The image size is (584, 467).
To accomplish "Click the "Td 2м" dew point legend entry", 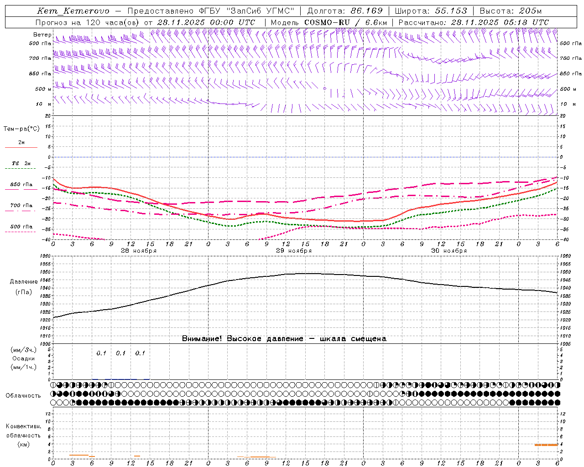I will [x=21, y=163].
